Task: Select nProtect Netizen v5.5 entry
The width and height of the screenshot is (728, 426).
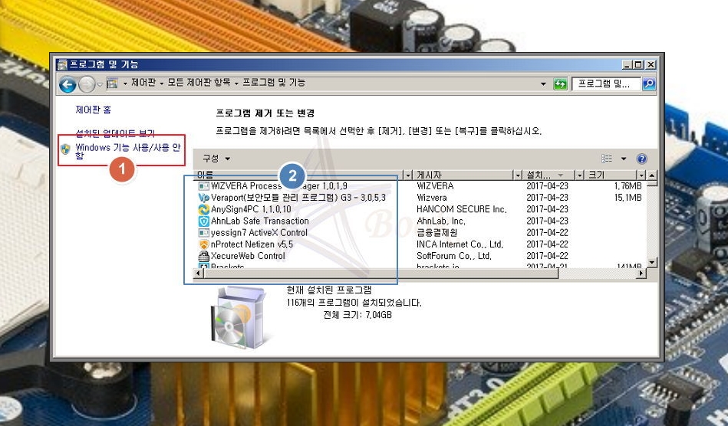Action: point(252,244)
